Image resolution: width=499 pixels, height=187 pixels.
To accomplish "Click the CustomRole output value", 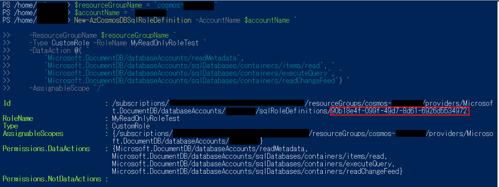I will pyautogui.click(x=131, y=126).
